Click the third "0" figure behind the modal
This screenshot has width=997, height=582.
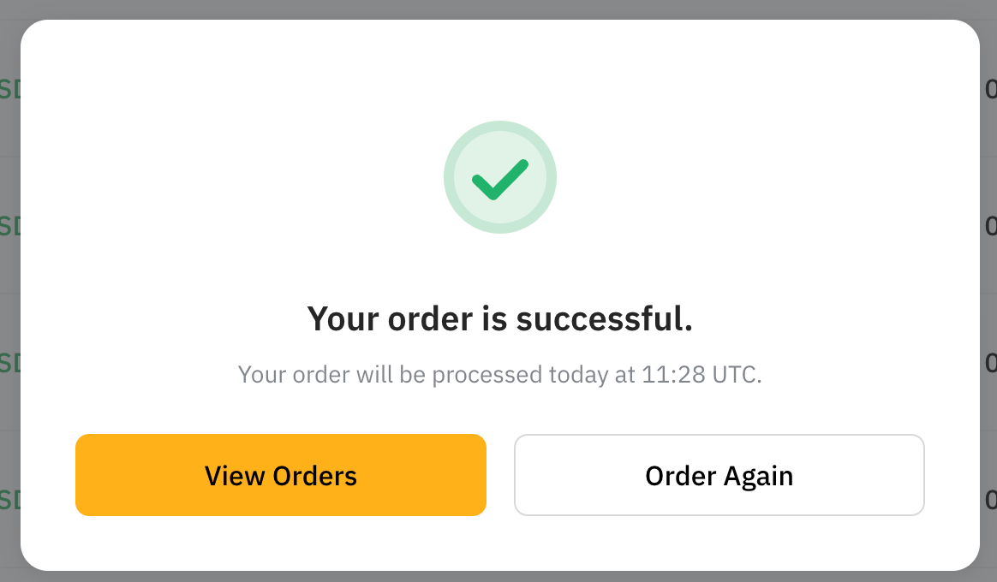[x=993, y=363]
